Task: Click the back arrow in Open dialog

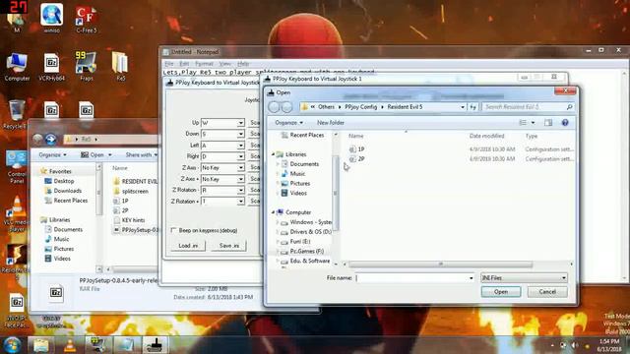Action: [274, 107]
